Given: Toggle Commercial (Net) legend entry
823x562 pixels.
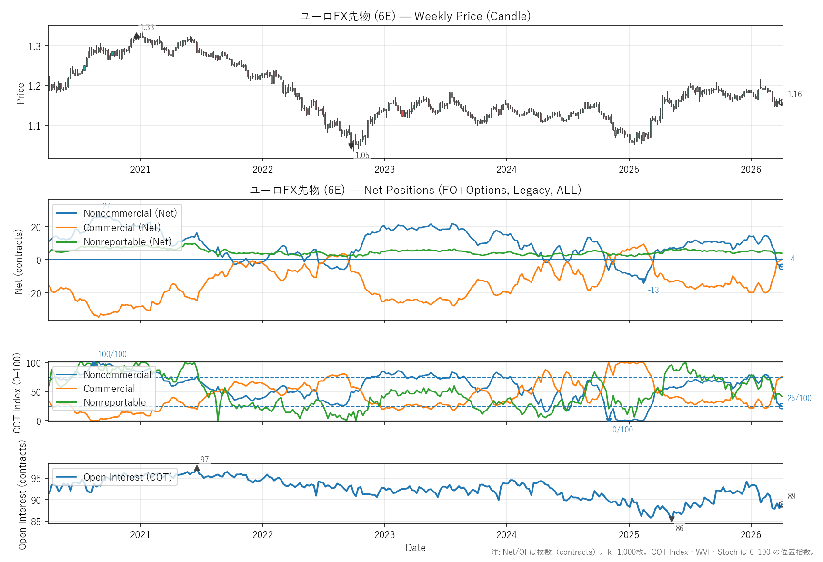Looking at the screenshot, I should click(122, 228).
